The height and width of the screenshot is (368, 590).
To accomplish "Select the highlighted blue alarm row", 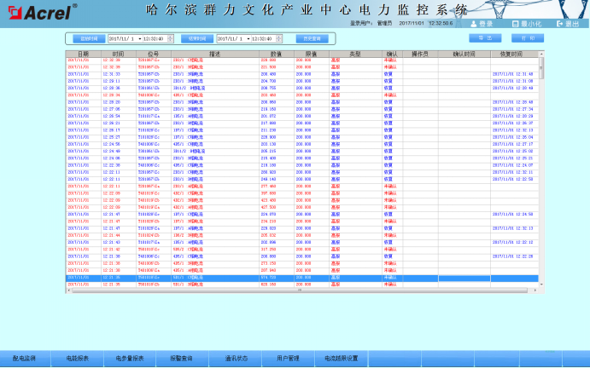I will pos(302,278).
